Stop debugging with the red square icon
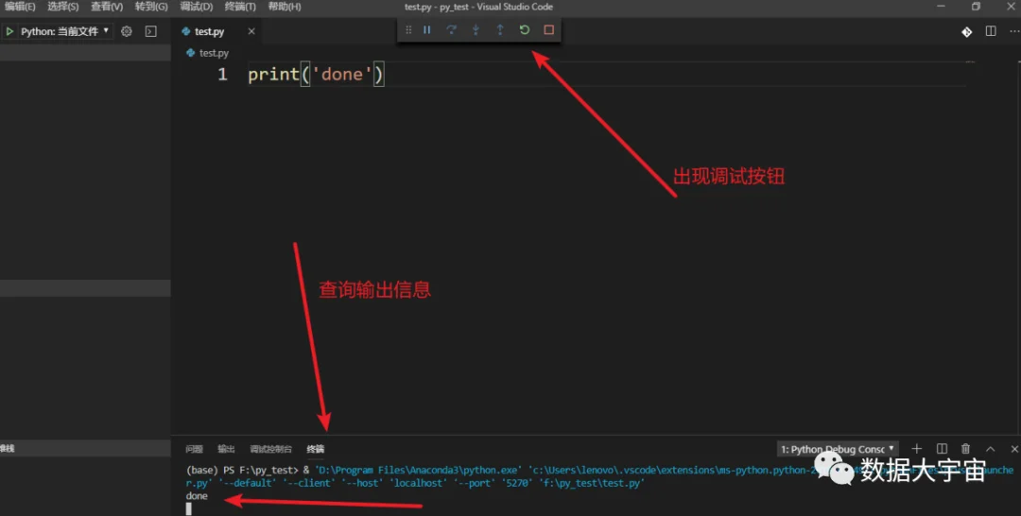This screenshot has height=516, width=1021. click(x=549, y=30)
